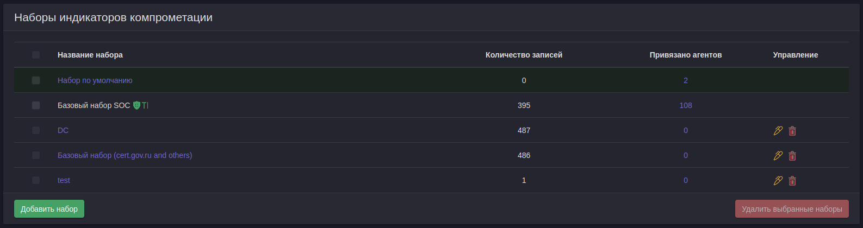863x228 pixels.
Task: Click the pencil icon for test set
Action: (778, 180)
